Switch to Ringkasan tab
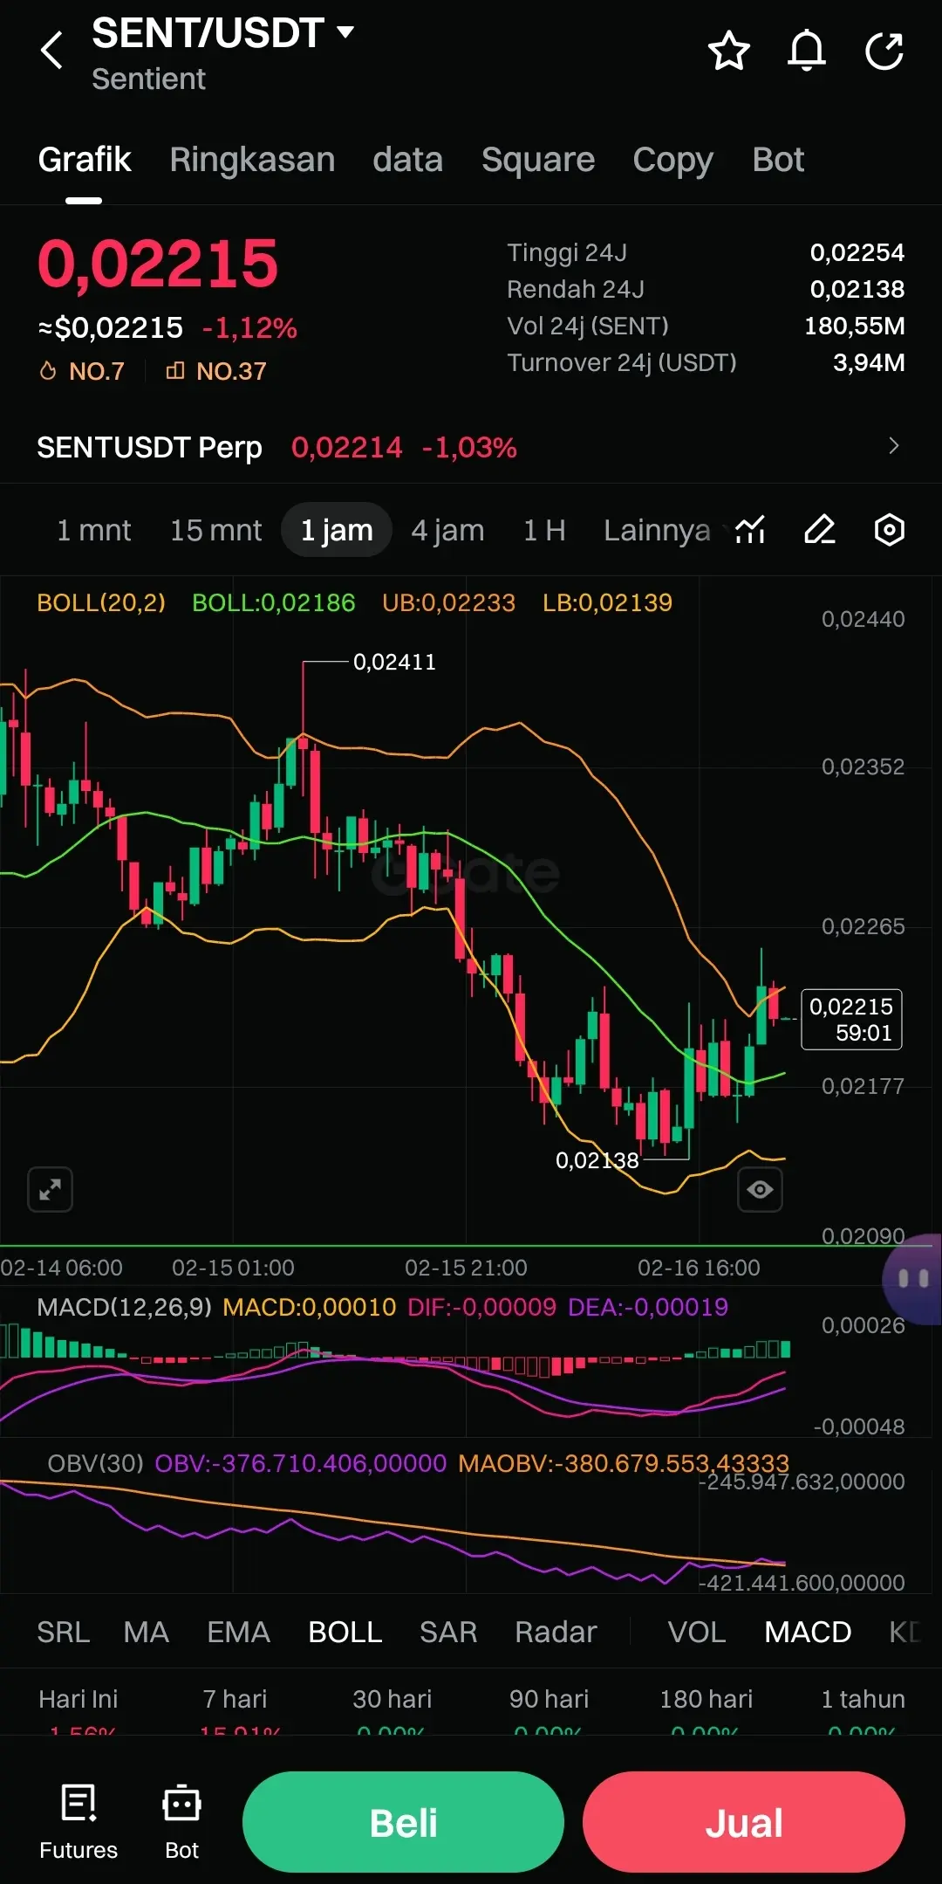This screenshot has width=942, height=1884. pos(252,160)
